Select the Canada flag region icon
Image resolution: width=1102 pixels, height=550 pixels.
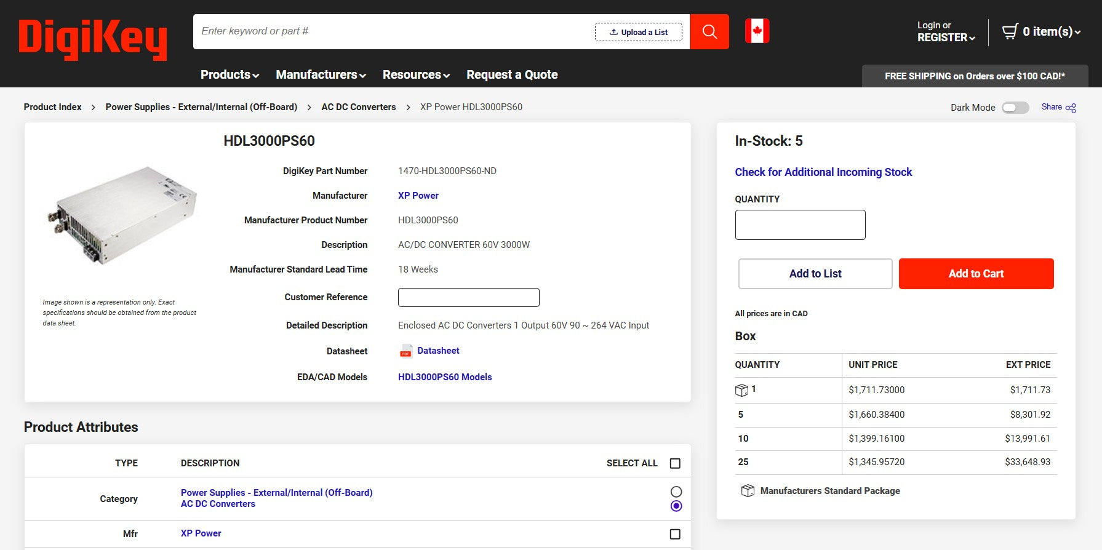coord(757,31)
